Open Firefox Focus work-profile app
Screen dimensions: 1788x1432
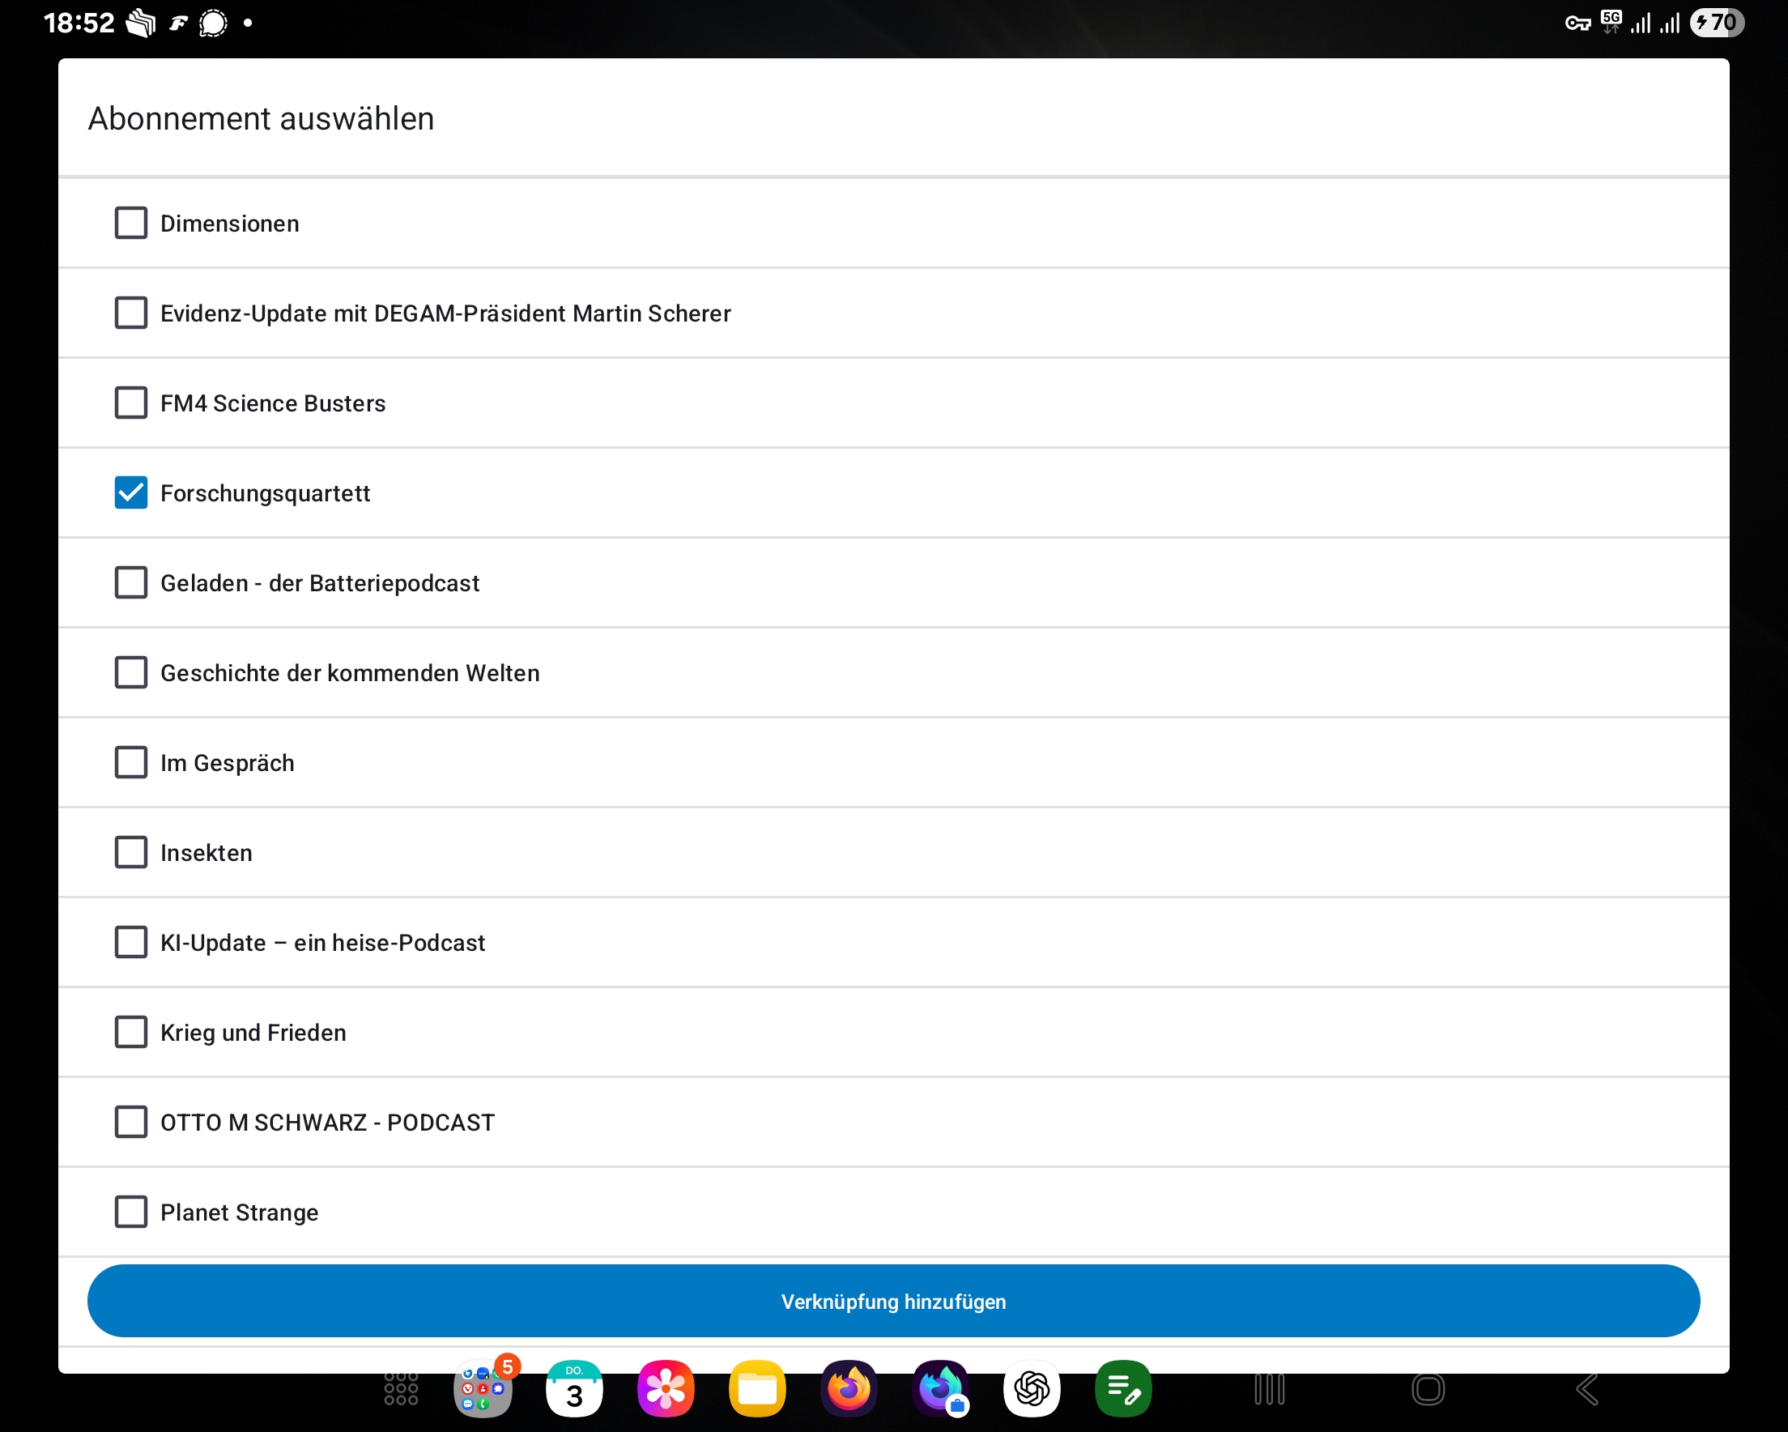tap(939, 1388)
